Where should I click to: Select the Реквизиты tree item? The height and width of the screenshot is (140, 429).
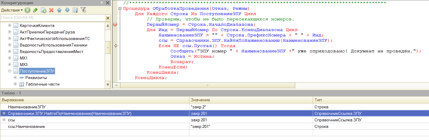[36, 78]
